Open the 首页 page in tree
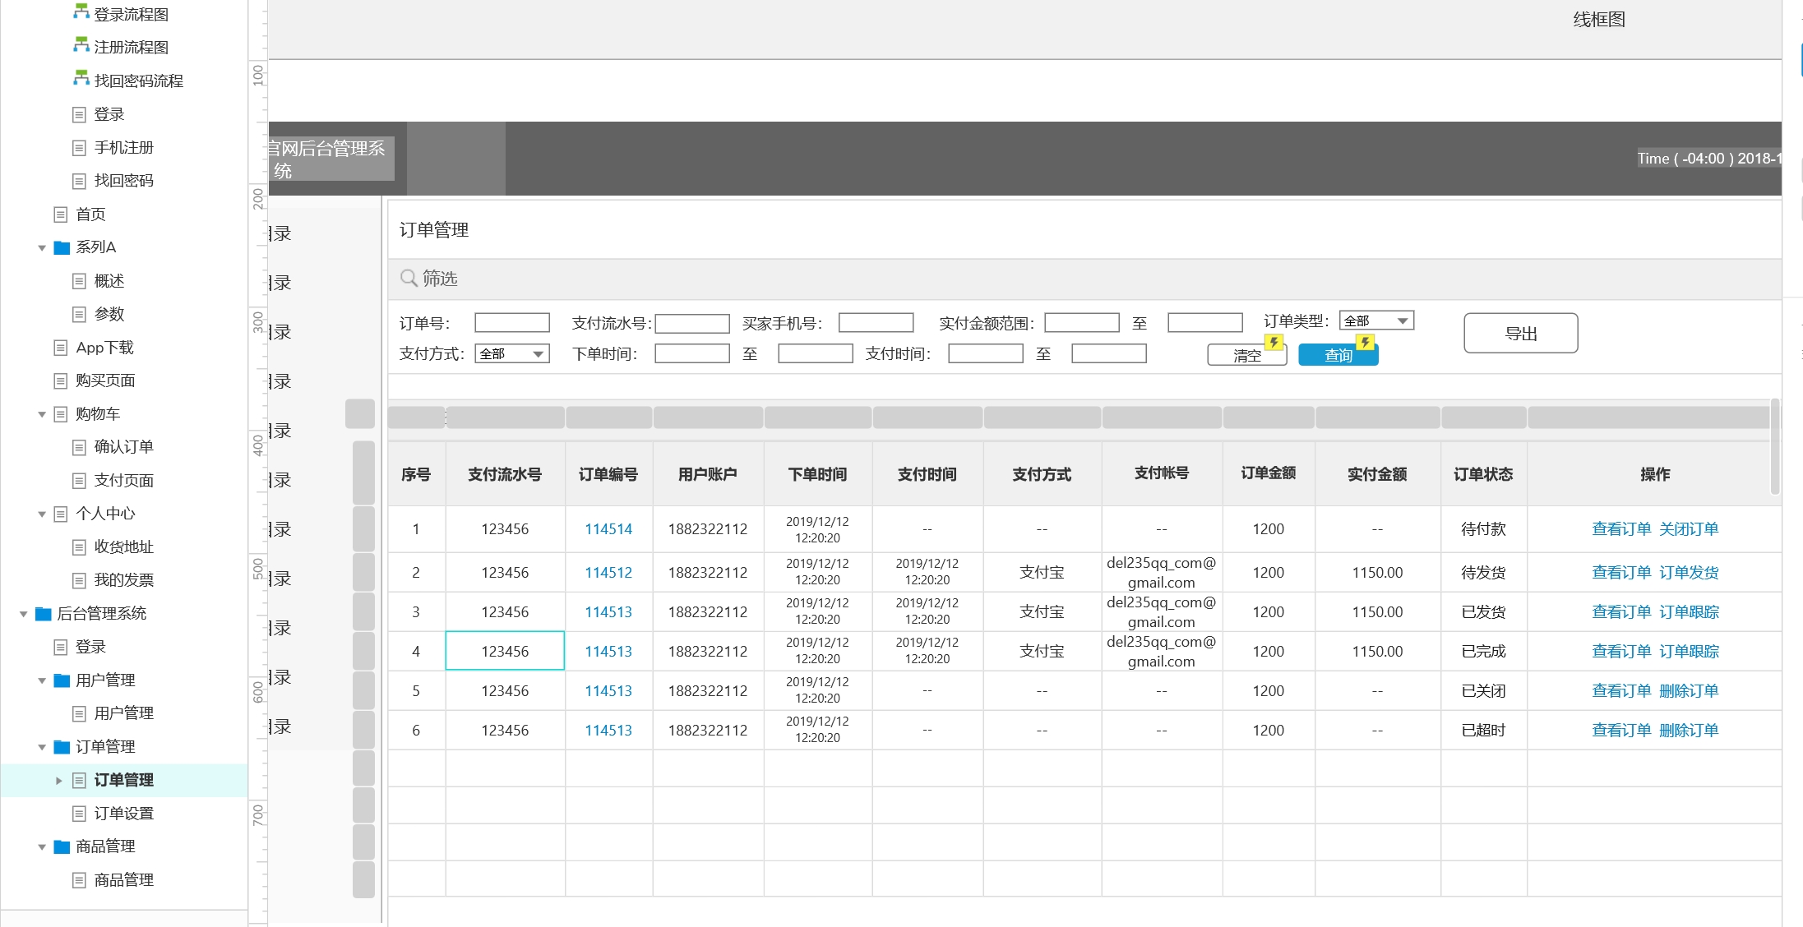This screenshot has height=927, width=1803. (90, 214)
